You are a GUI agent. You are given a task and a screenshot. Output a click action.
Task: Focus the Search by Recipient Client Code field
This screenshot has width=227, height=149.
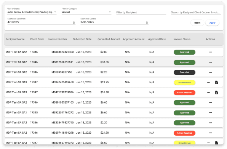click(196, 12)
